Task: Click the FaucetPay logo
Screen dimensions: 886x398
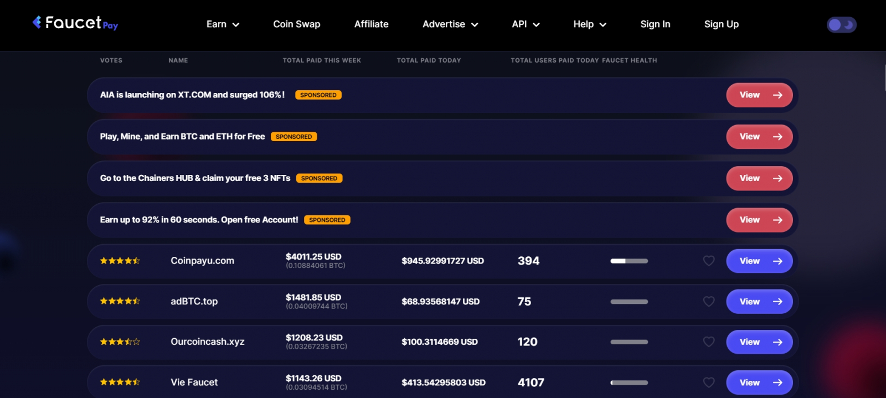Action: (x=75, y=23)
